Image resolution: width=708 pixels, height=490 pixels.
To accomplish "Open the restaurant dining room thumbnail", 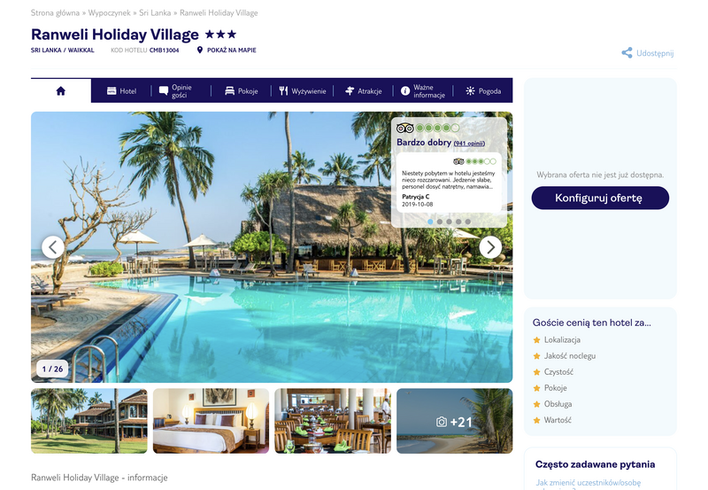I will (x=333, y=421).
